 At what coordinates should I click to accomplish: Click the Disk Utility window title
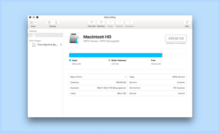[x=110, y=17]
